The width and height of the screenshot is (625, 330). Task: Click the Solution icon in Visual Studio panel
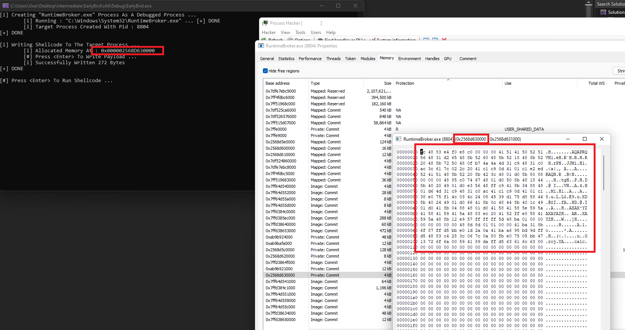pos(603,12)
